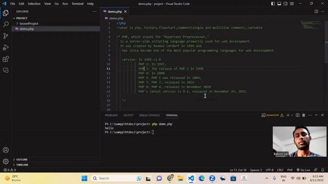Open the Help menu
Screen dimensions: 328x184
(90, 4)
